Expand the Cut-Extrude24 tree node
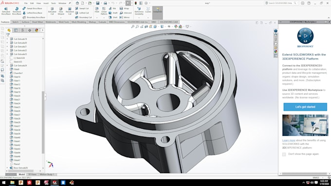 (7, 66)
